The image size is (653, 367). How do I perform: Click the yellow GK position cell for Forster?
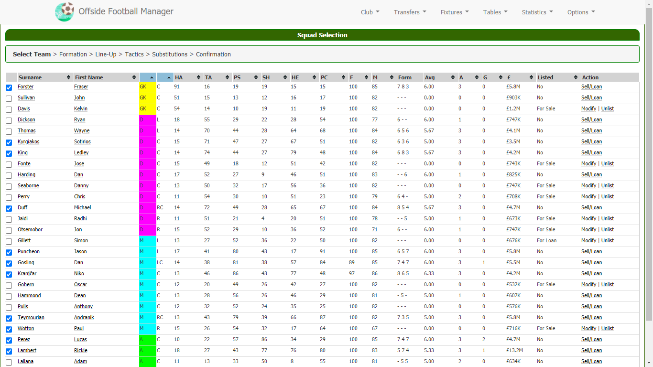(148, 87)
